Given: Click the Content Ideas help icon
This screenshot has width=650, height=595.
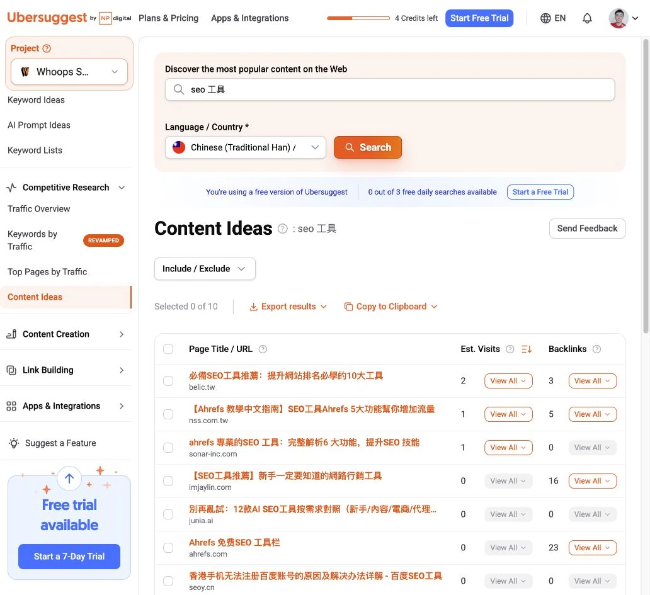Looking at the screenshot, I should click(282, 229).
